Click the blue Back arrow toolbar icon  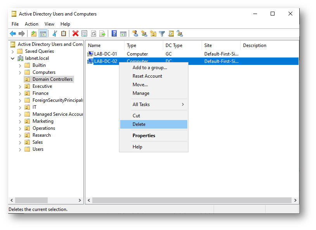[x=13, y=33]
